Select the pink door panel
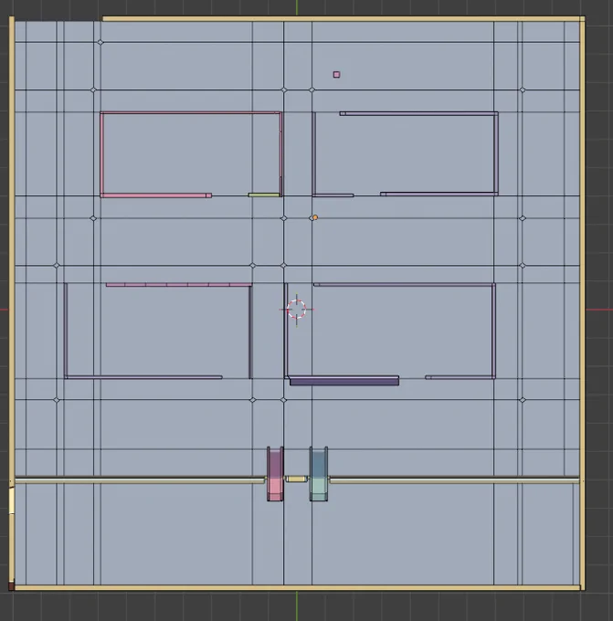 pyautogui.click(x=275, y=474)
